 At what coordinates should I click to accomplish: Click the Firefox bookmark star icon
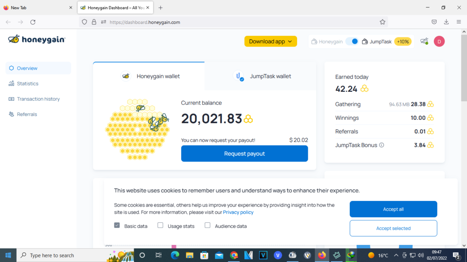(382, 22)
